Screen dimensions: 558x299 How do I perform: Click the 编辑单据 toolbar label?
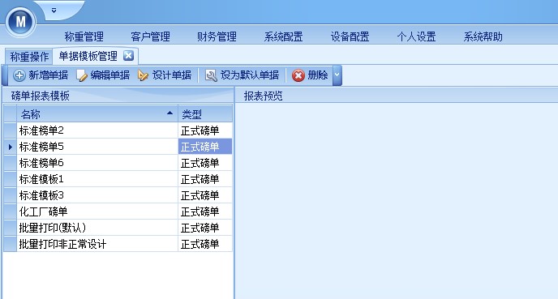click(x=110, y=75)
